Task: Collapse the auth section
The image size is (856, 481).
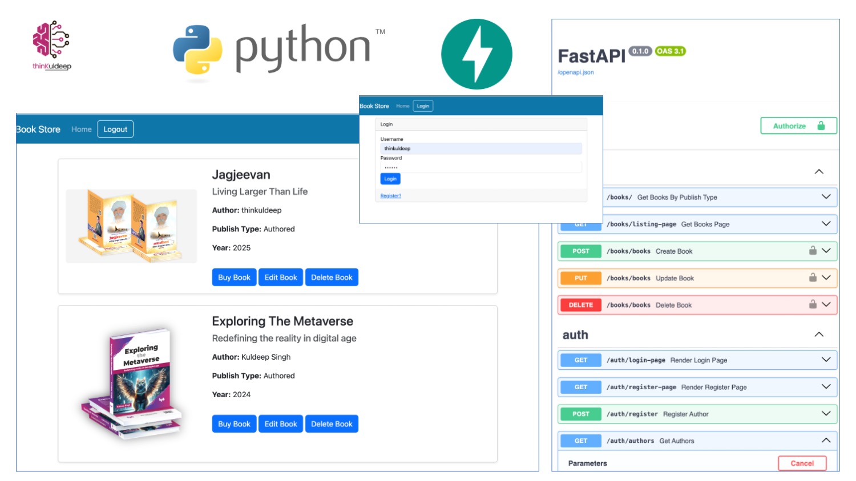Action: click(820, 335)
